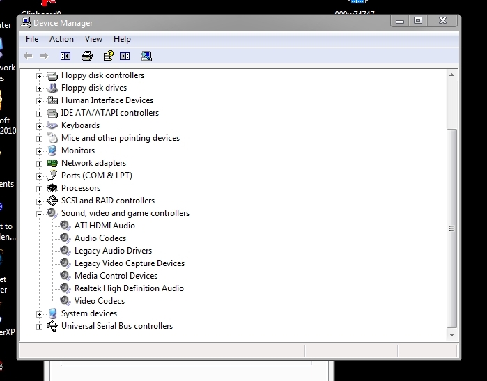The image size is (487, 381).
Task: Click the Back arrow toolbar button
Action: pos(28,56)
